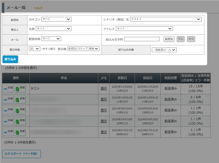This screenshot has height=163, width=219.
Task: Toggle the 本文 search target button
Action: coord(191,39)
